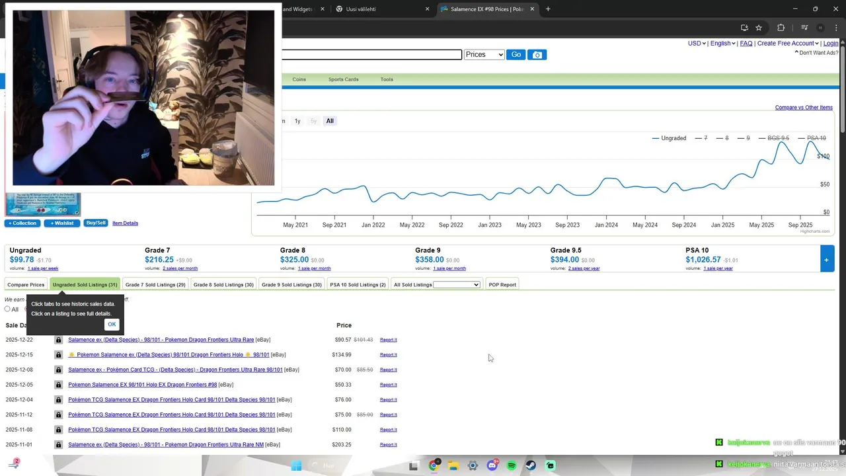Image resolution: width=846 pixels, height=476 pixels.
Task: Open the browser extensions puzzle icon
Action: tap(781, 28)
